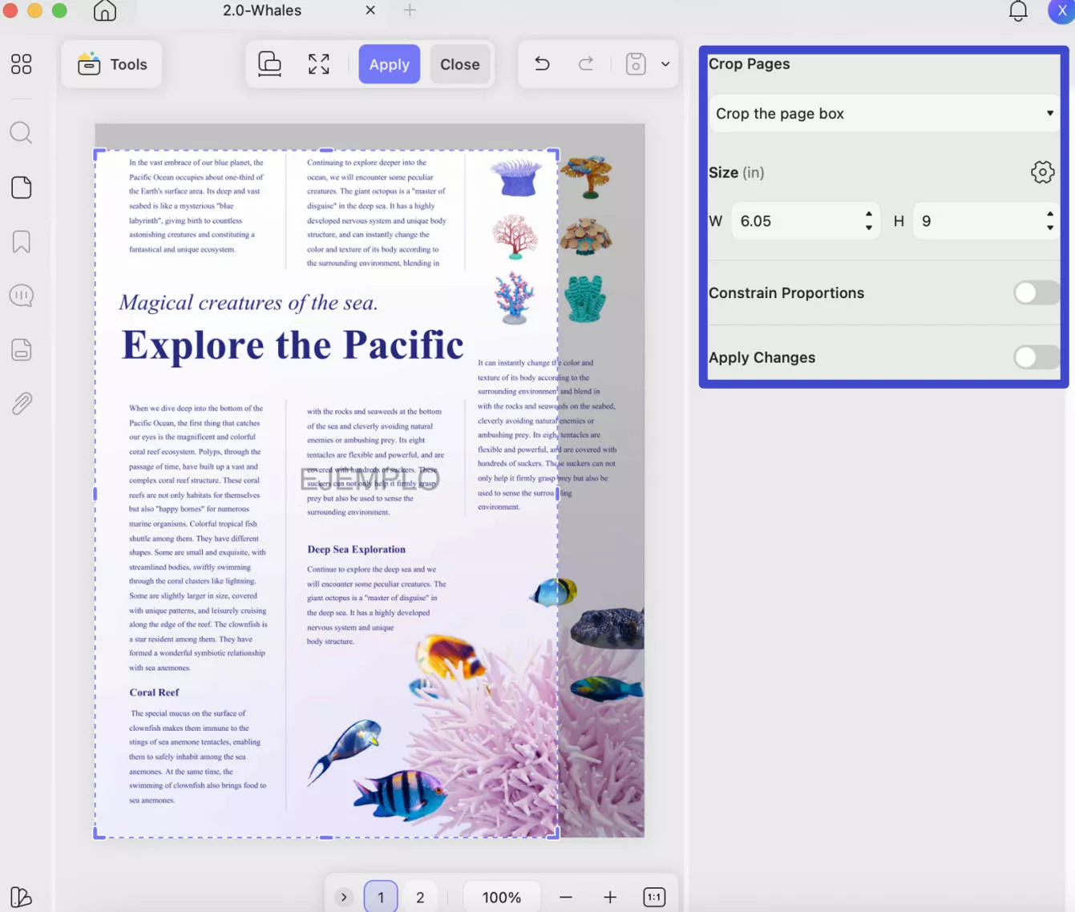Click the notification bell icon
The height and width of the screenshot is (912, 1075).
coord(1017,11)
